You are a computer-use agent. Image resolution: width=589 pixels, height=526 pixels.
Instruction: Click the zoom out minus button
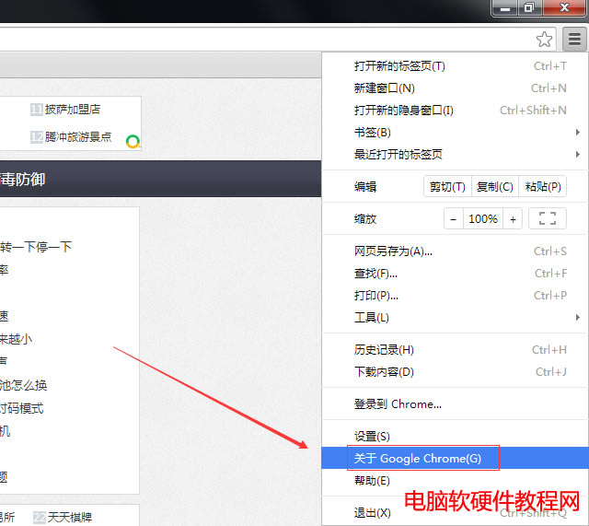tap(453, 219)
